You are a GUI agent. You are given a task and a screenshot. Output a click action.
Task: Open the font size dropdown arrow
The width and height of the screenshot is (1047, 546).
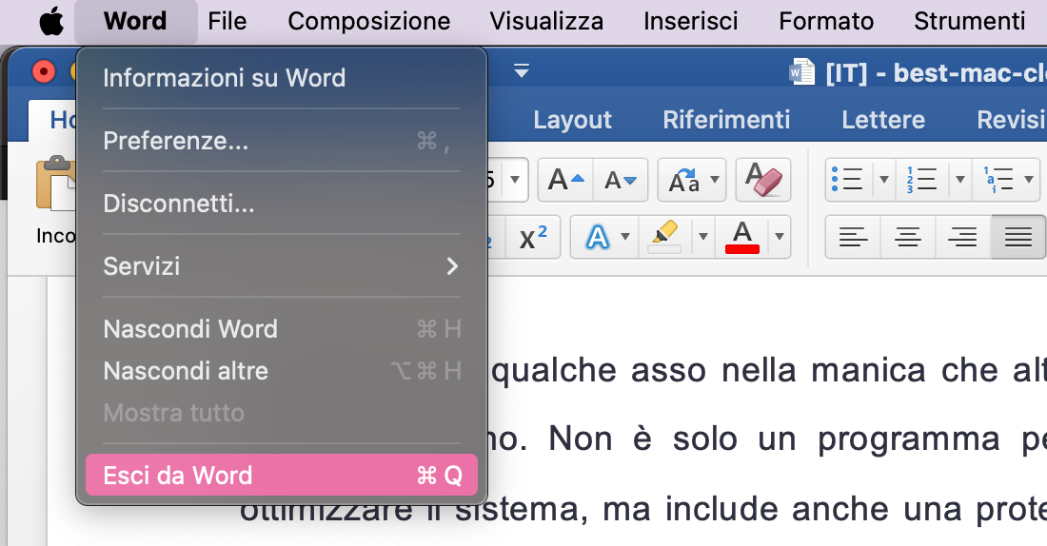pos(515,180)
